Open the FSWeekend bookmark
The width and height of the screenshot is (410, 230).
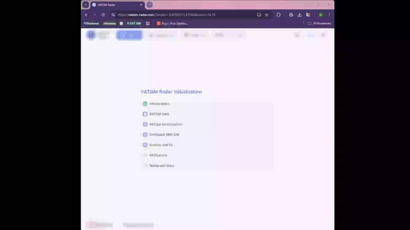click(91, 23)
